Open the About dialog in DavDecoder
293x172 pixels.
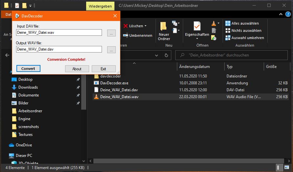tap(77, 69)
